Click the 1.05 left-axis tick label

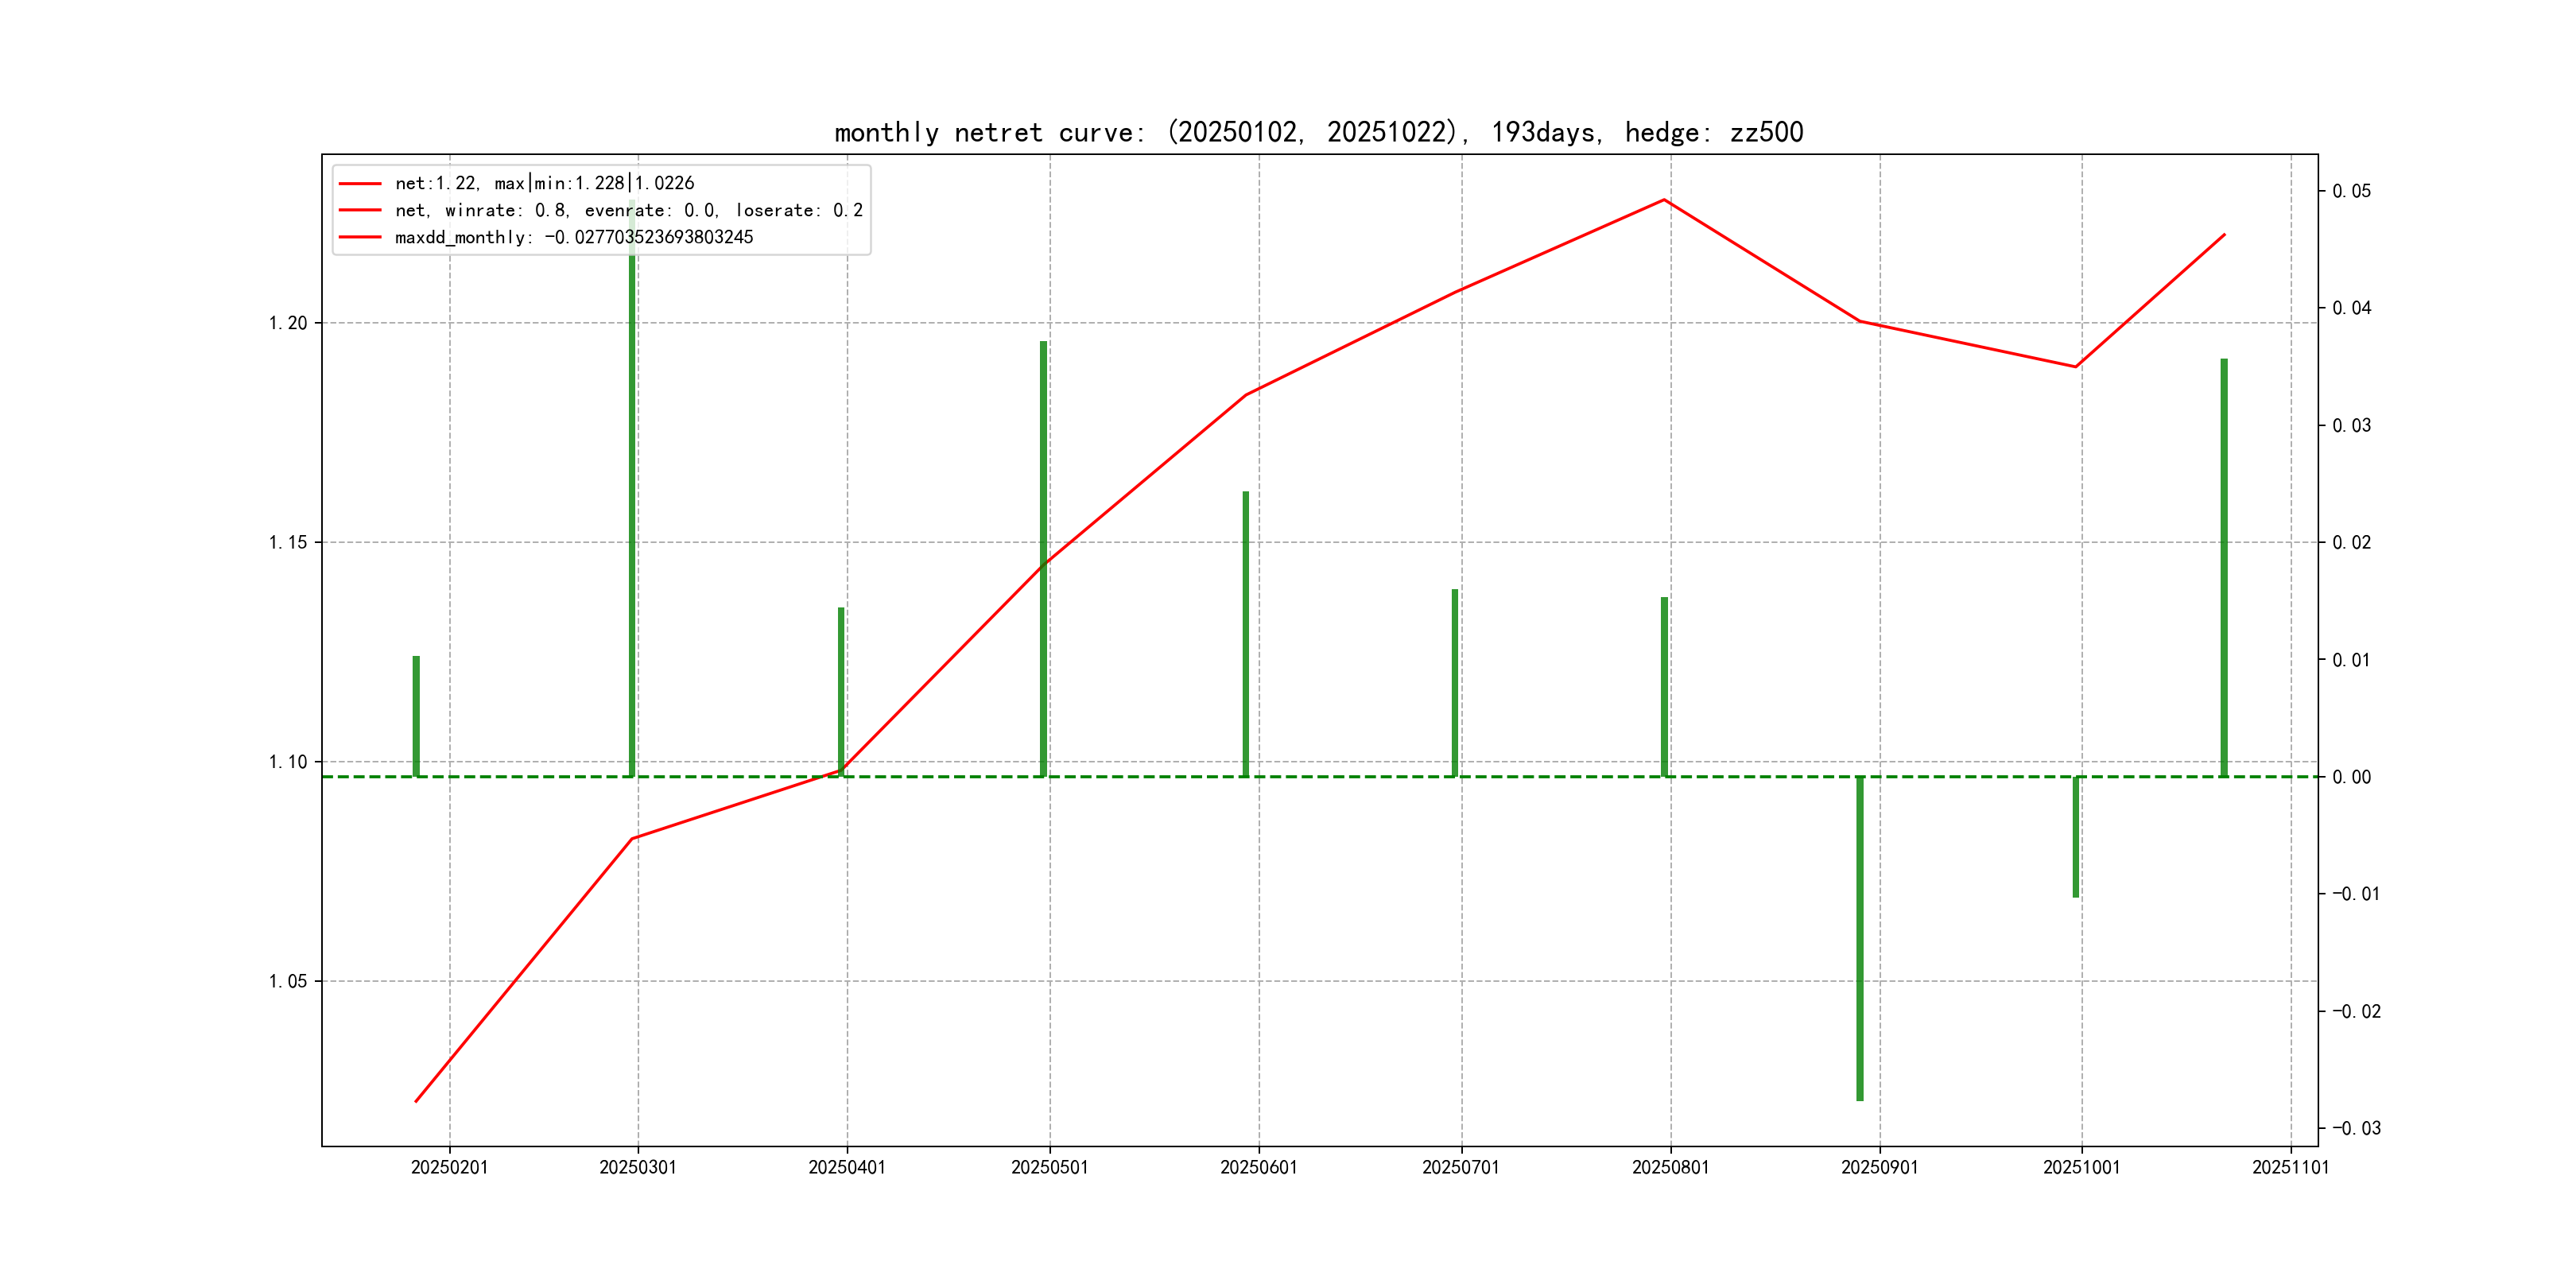click(288, 981)
